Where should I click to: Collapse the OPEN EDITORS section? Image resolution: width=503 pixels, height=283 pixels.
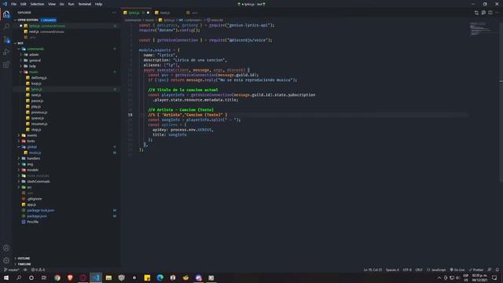(x=28, y=20)
